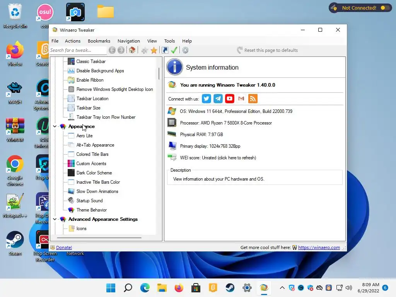This screenshot has height=297, width=396.
Task: Click the Gmail envelope contact icon
Action: tap(241, 99)
